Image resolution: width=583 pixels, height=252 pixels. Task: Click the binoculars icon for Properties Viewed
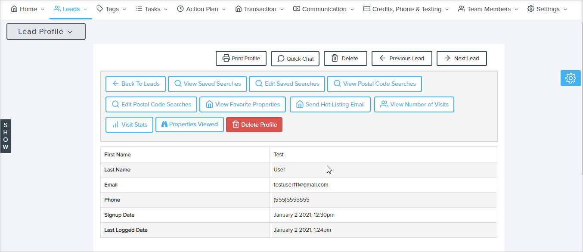pos(164,124)
